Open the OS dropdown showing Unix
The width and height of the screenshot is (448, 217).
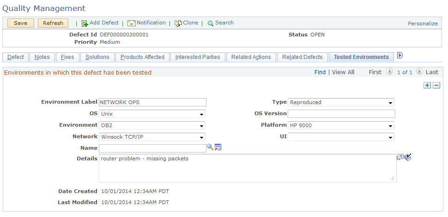(x=152, y=114)
